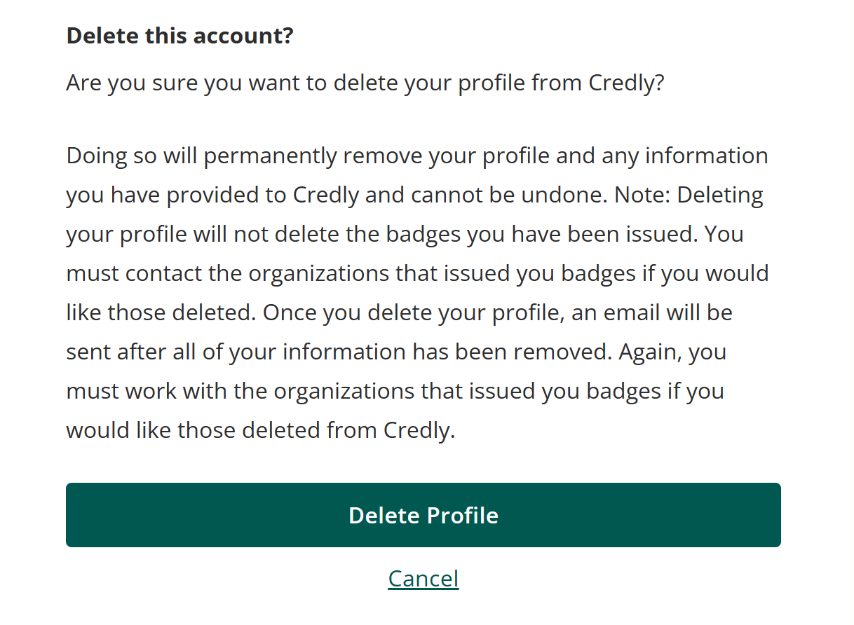854x625 pixels.
Task: Click the phrase 'provided to Credly'
Action: [262, 195]
